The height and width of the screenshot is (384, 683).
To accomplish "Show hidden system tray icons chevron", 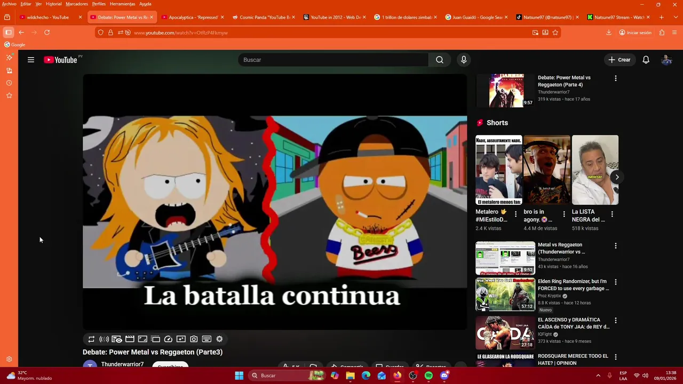I will coord(598,375).
